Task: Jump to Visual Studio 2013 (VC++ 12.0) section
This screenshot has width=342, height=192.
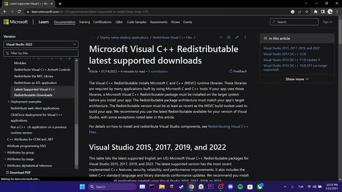Action: pyautogui.click(x=285, y=54)
